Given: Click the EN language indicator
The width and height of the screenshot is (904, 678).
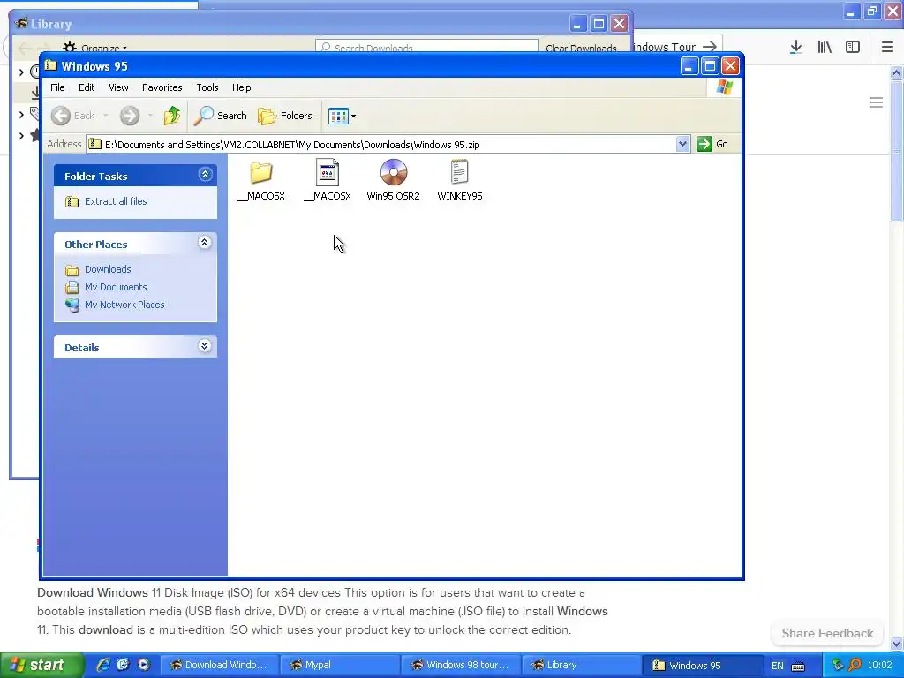Looking at the screenshot, I should click(x=777, y=666).
